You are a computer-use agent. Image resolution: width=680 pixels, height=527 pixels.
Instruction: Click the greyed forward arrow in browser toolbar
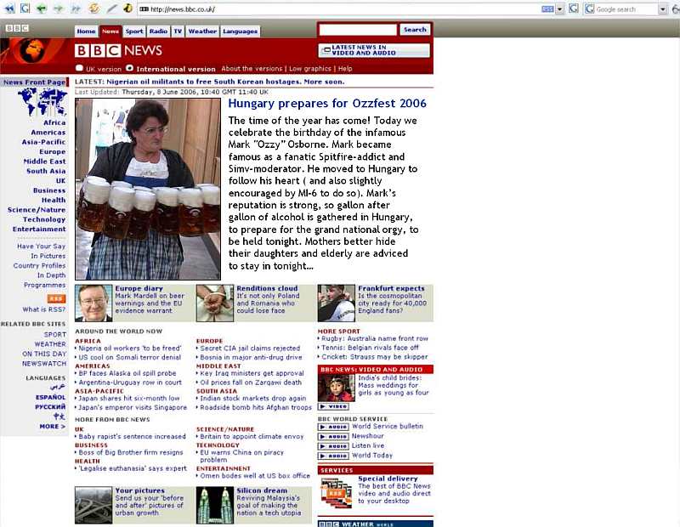[x=58, y=8]
